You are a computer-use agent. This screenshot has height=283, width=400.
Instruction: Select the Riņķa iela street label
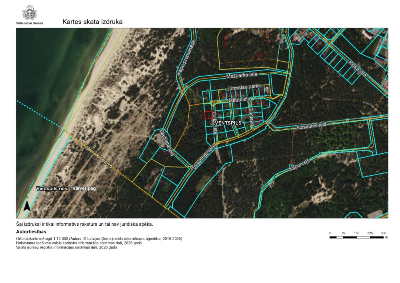pyautogui.click(x=357, y=68)
